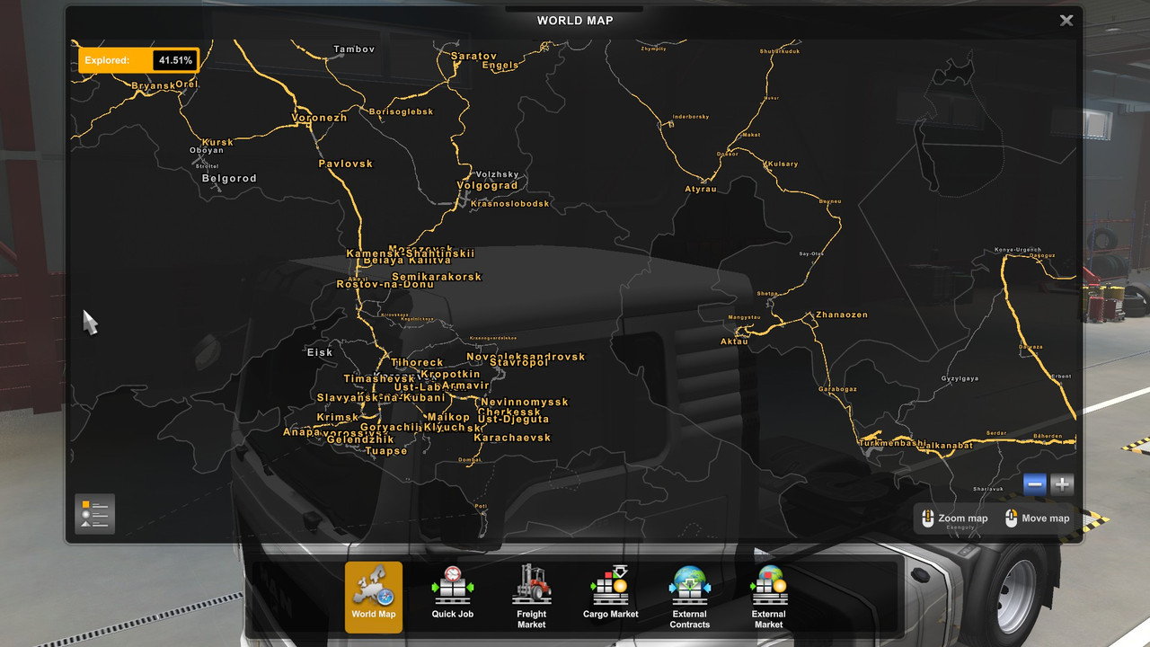Select Garabogaz on the map
This screenshot has height=647, width=1150.
point(837,389)
